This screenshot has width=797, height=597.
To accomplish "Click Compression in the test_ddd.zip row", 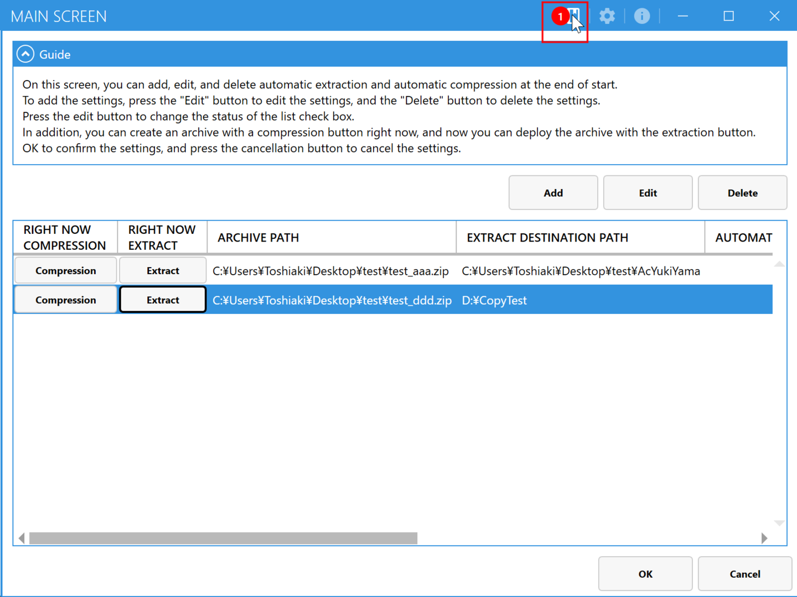I will (x=65, y=300).
